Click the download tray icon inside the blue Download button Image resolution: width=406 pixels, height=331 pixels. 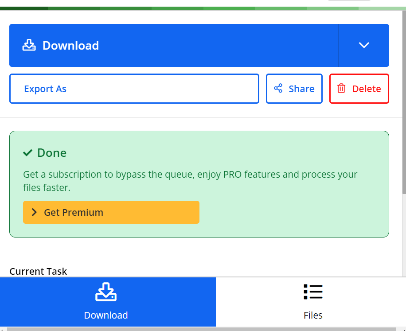(29, 45)
